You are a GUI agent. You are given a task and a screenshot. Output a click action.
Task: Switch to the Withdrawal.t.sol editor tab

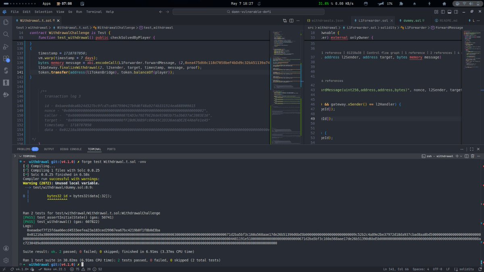37,20
